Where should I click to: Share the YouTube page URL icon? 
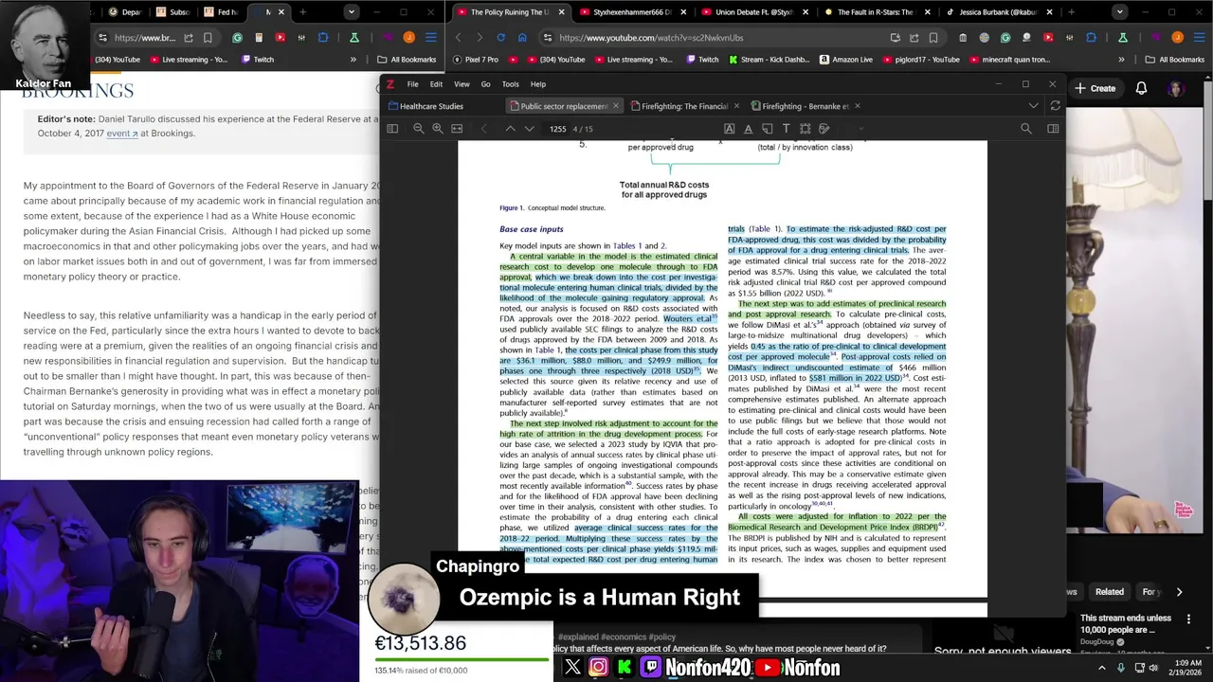coord(914,38)
